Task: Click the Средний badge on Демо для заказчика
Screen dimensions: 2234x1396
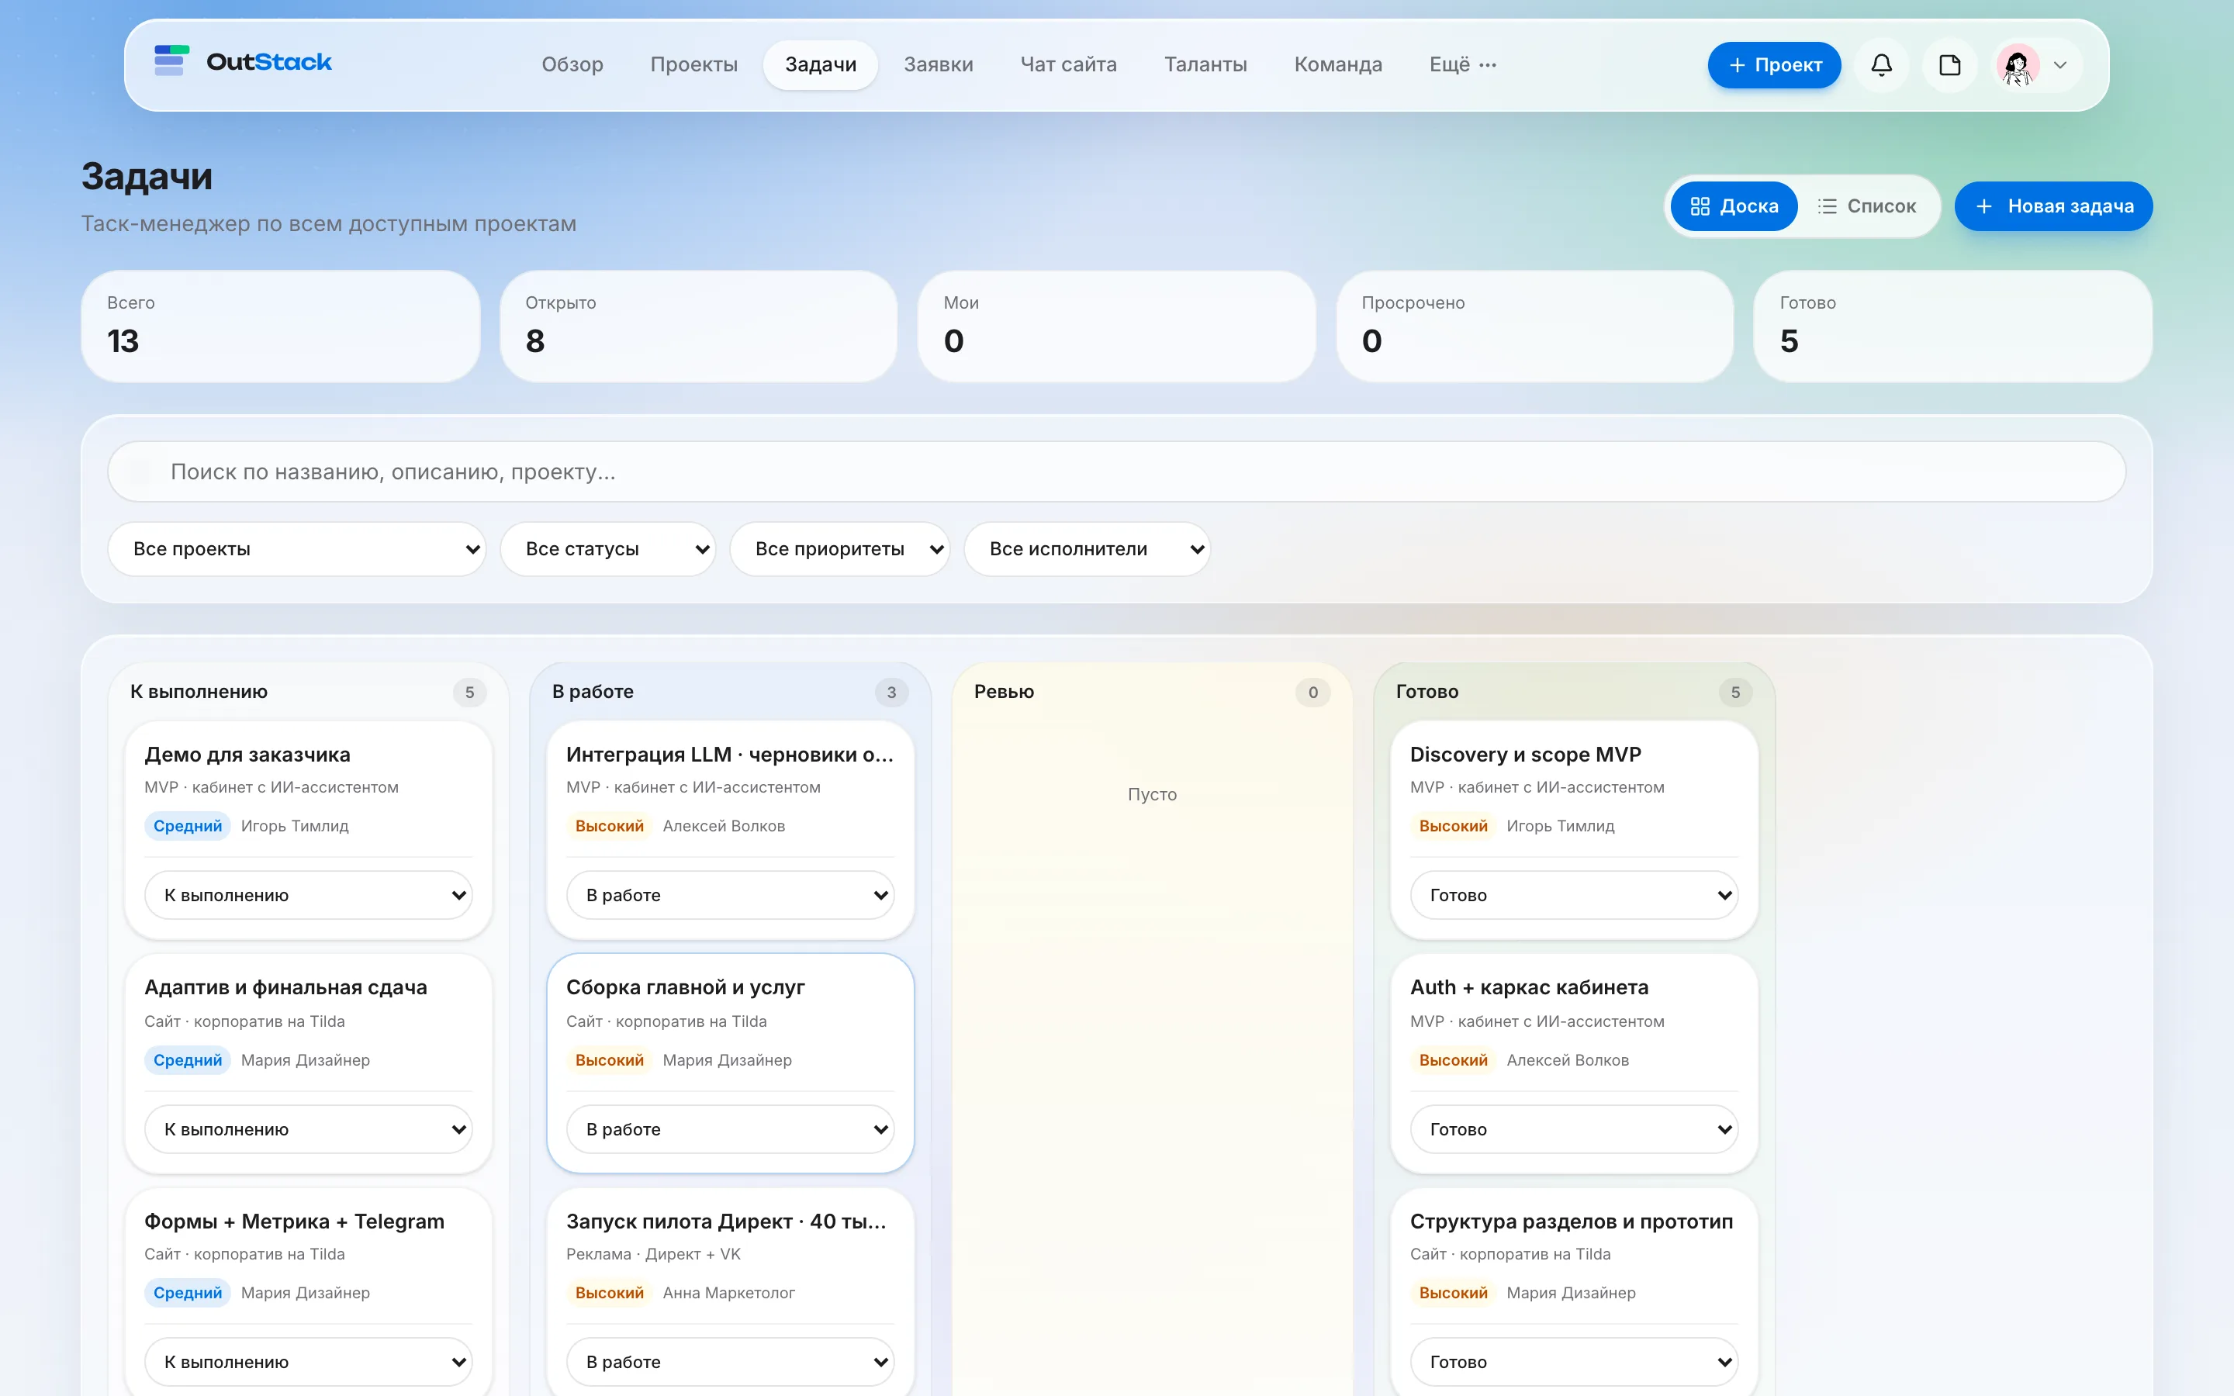Action: pyautogui.click(x=188, y=825)
